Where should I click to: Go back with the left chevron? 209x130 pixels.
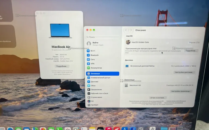point(126,30)
